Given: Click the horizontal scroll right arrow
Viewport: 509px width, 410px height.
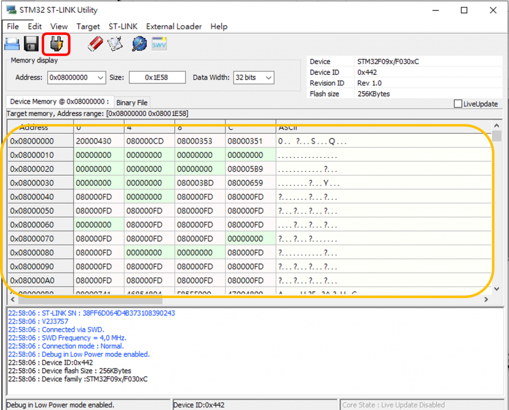Looking at the screenshot, I should (x=486, y=300).
